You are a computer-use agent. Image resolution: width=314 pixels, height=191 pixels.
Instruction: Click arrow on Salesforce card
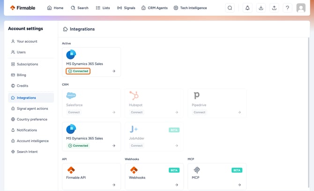(114, 112)
